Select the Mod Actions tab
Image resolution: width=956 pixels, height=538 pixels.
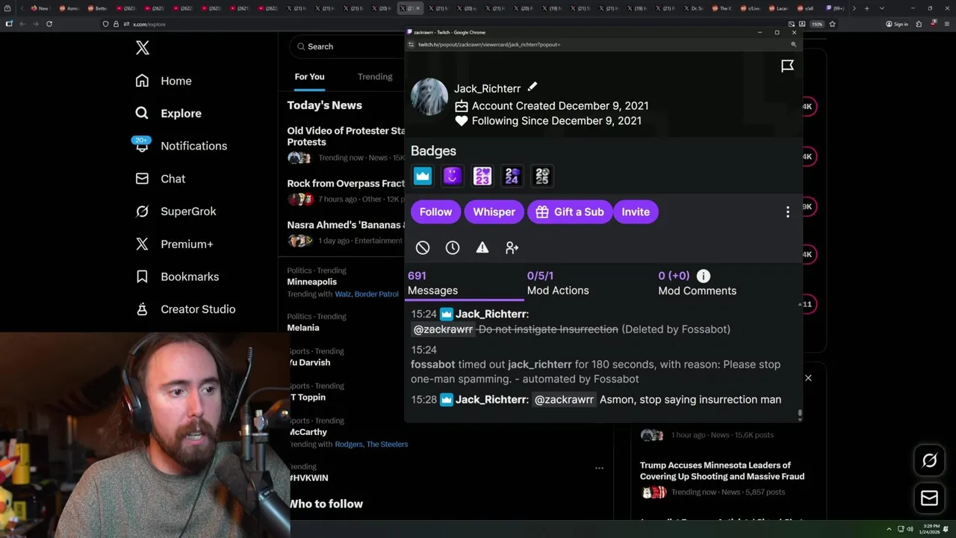click(558, 283)
